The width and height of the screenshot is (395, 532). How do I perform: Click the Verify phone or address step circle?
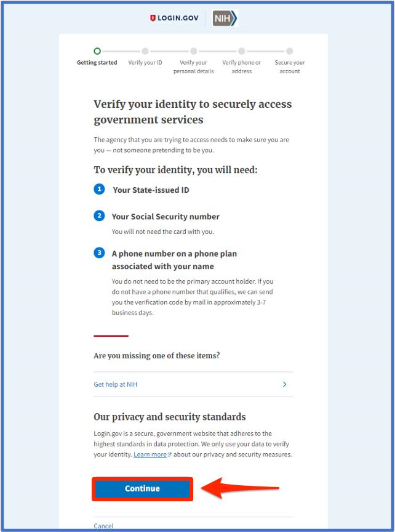pyautogui.click(x=241, y=51)
